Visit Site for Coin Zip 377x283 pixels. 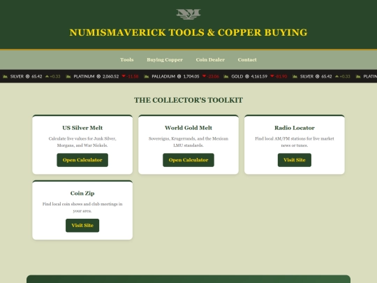(82, 226)
